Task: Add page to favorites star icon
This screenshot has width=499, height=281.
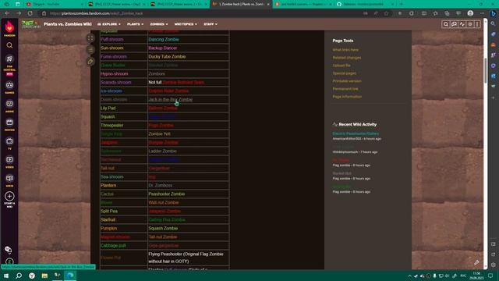Action: tap(387, 13)
